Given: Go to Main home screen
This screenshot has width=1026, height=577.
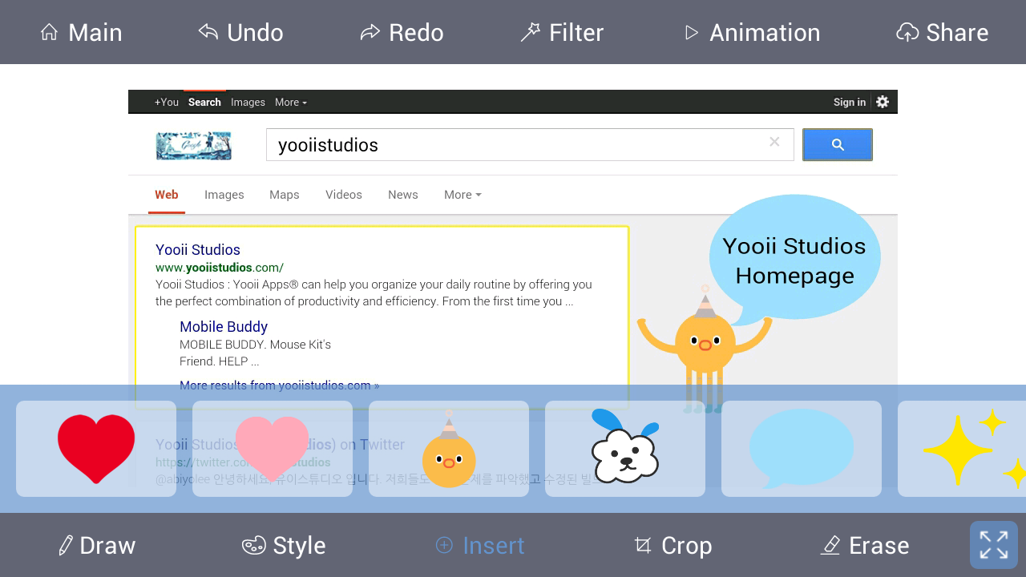Looking at the screenshot, I should [x=81, y=32].
